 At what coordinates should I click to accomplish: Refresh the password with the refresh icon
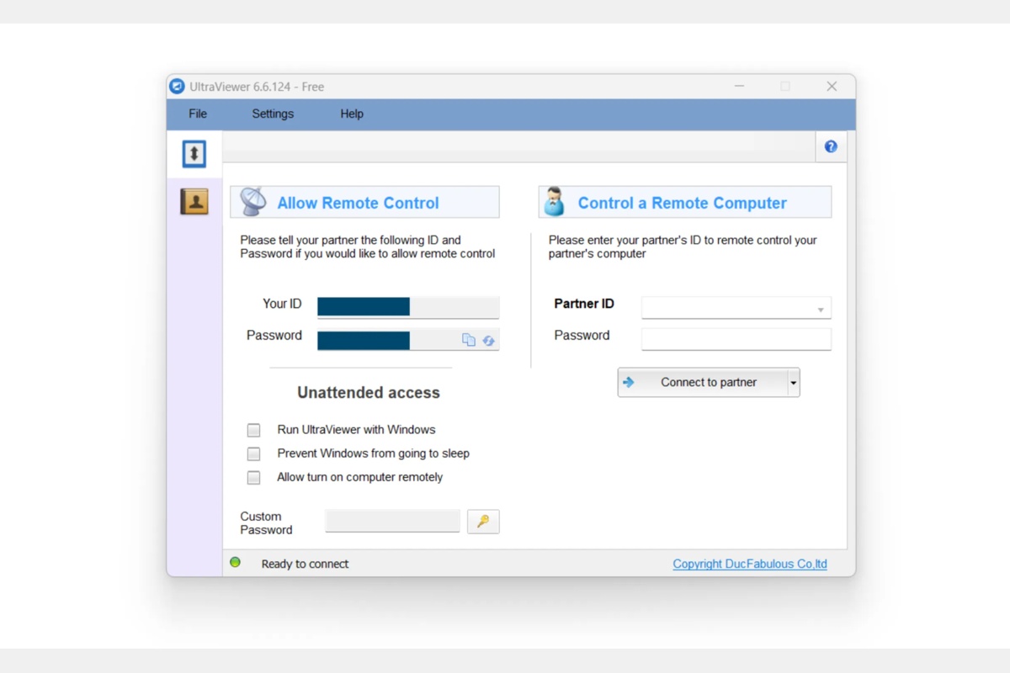click(488, 341)
